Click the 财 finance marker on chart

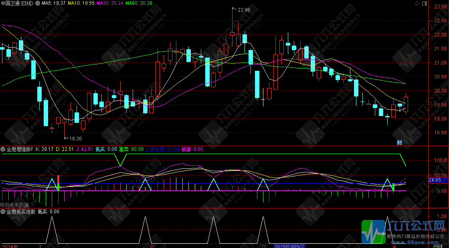click(x=399, y=142)
